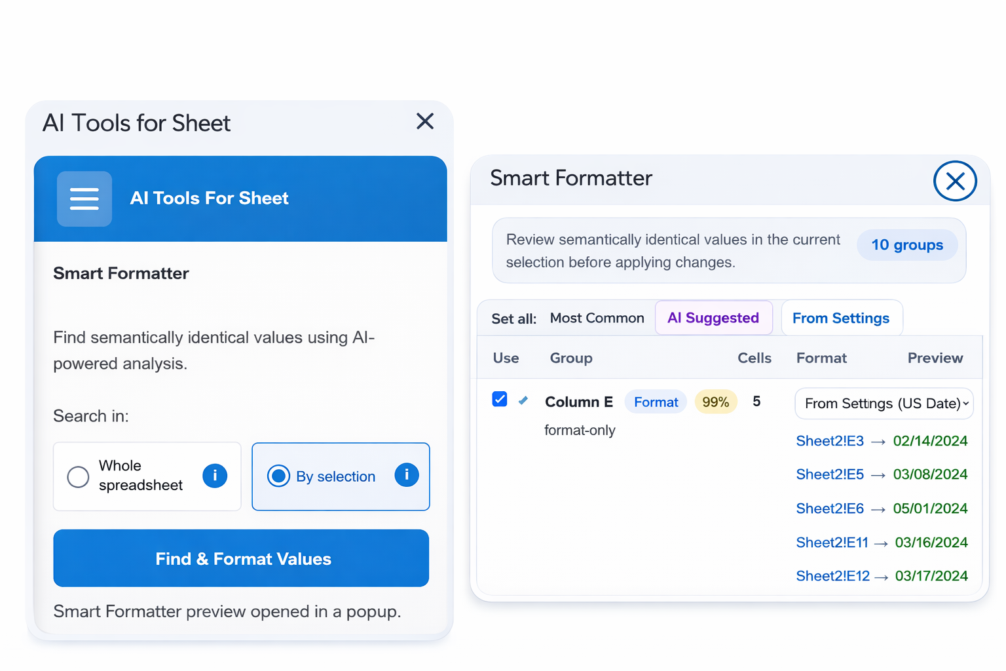Image resolution: width=1006 pixels, height=671 pixels.
Task: Open the Sheet2!E12 cell link
Action: (832, 576)
